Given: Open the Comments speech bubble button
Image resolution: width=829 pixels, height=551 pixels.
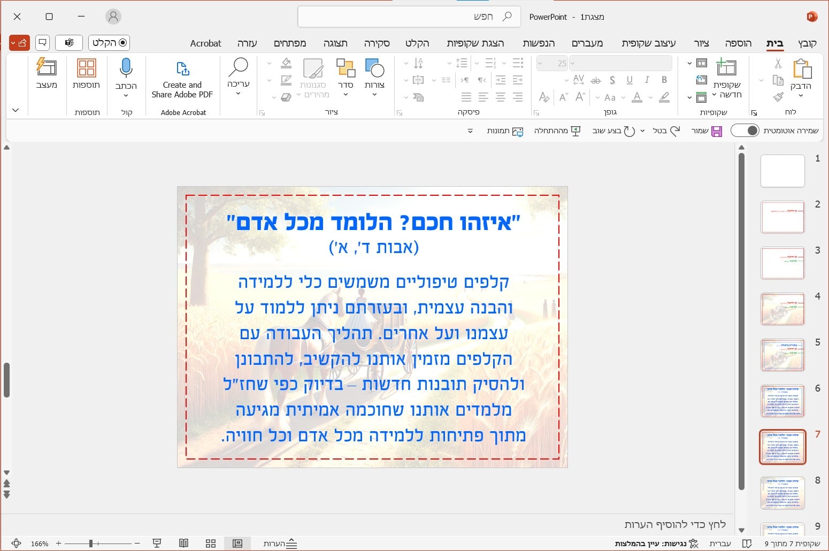Looking at the screenshot, I should point(43,43).
